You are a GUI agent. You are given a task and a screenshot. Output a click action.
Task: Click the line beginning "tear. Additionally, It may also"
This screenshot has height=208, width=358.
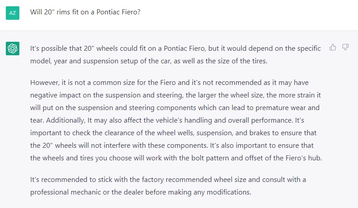tap(167, 120)
